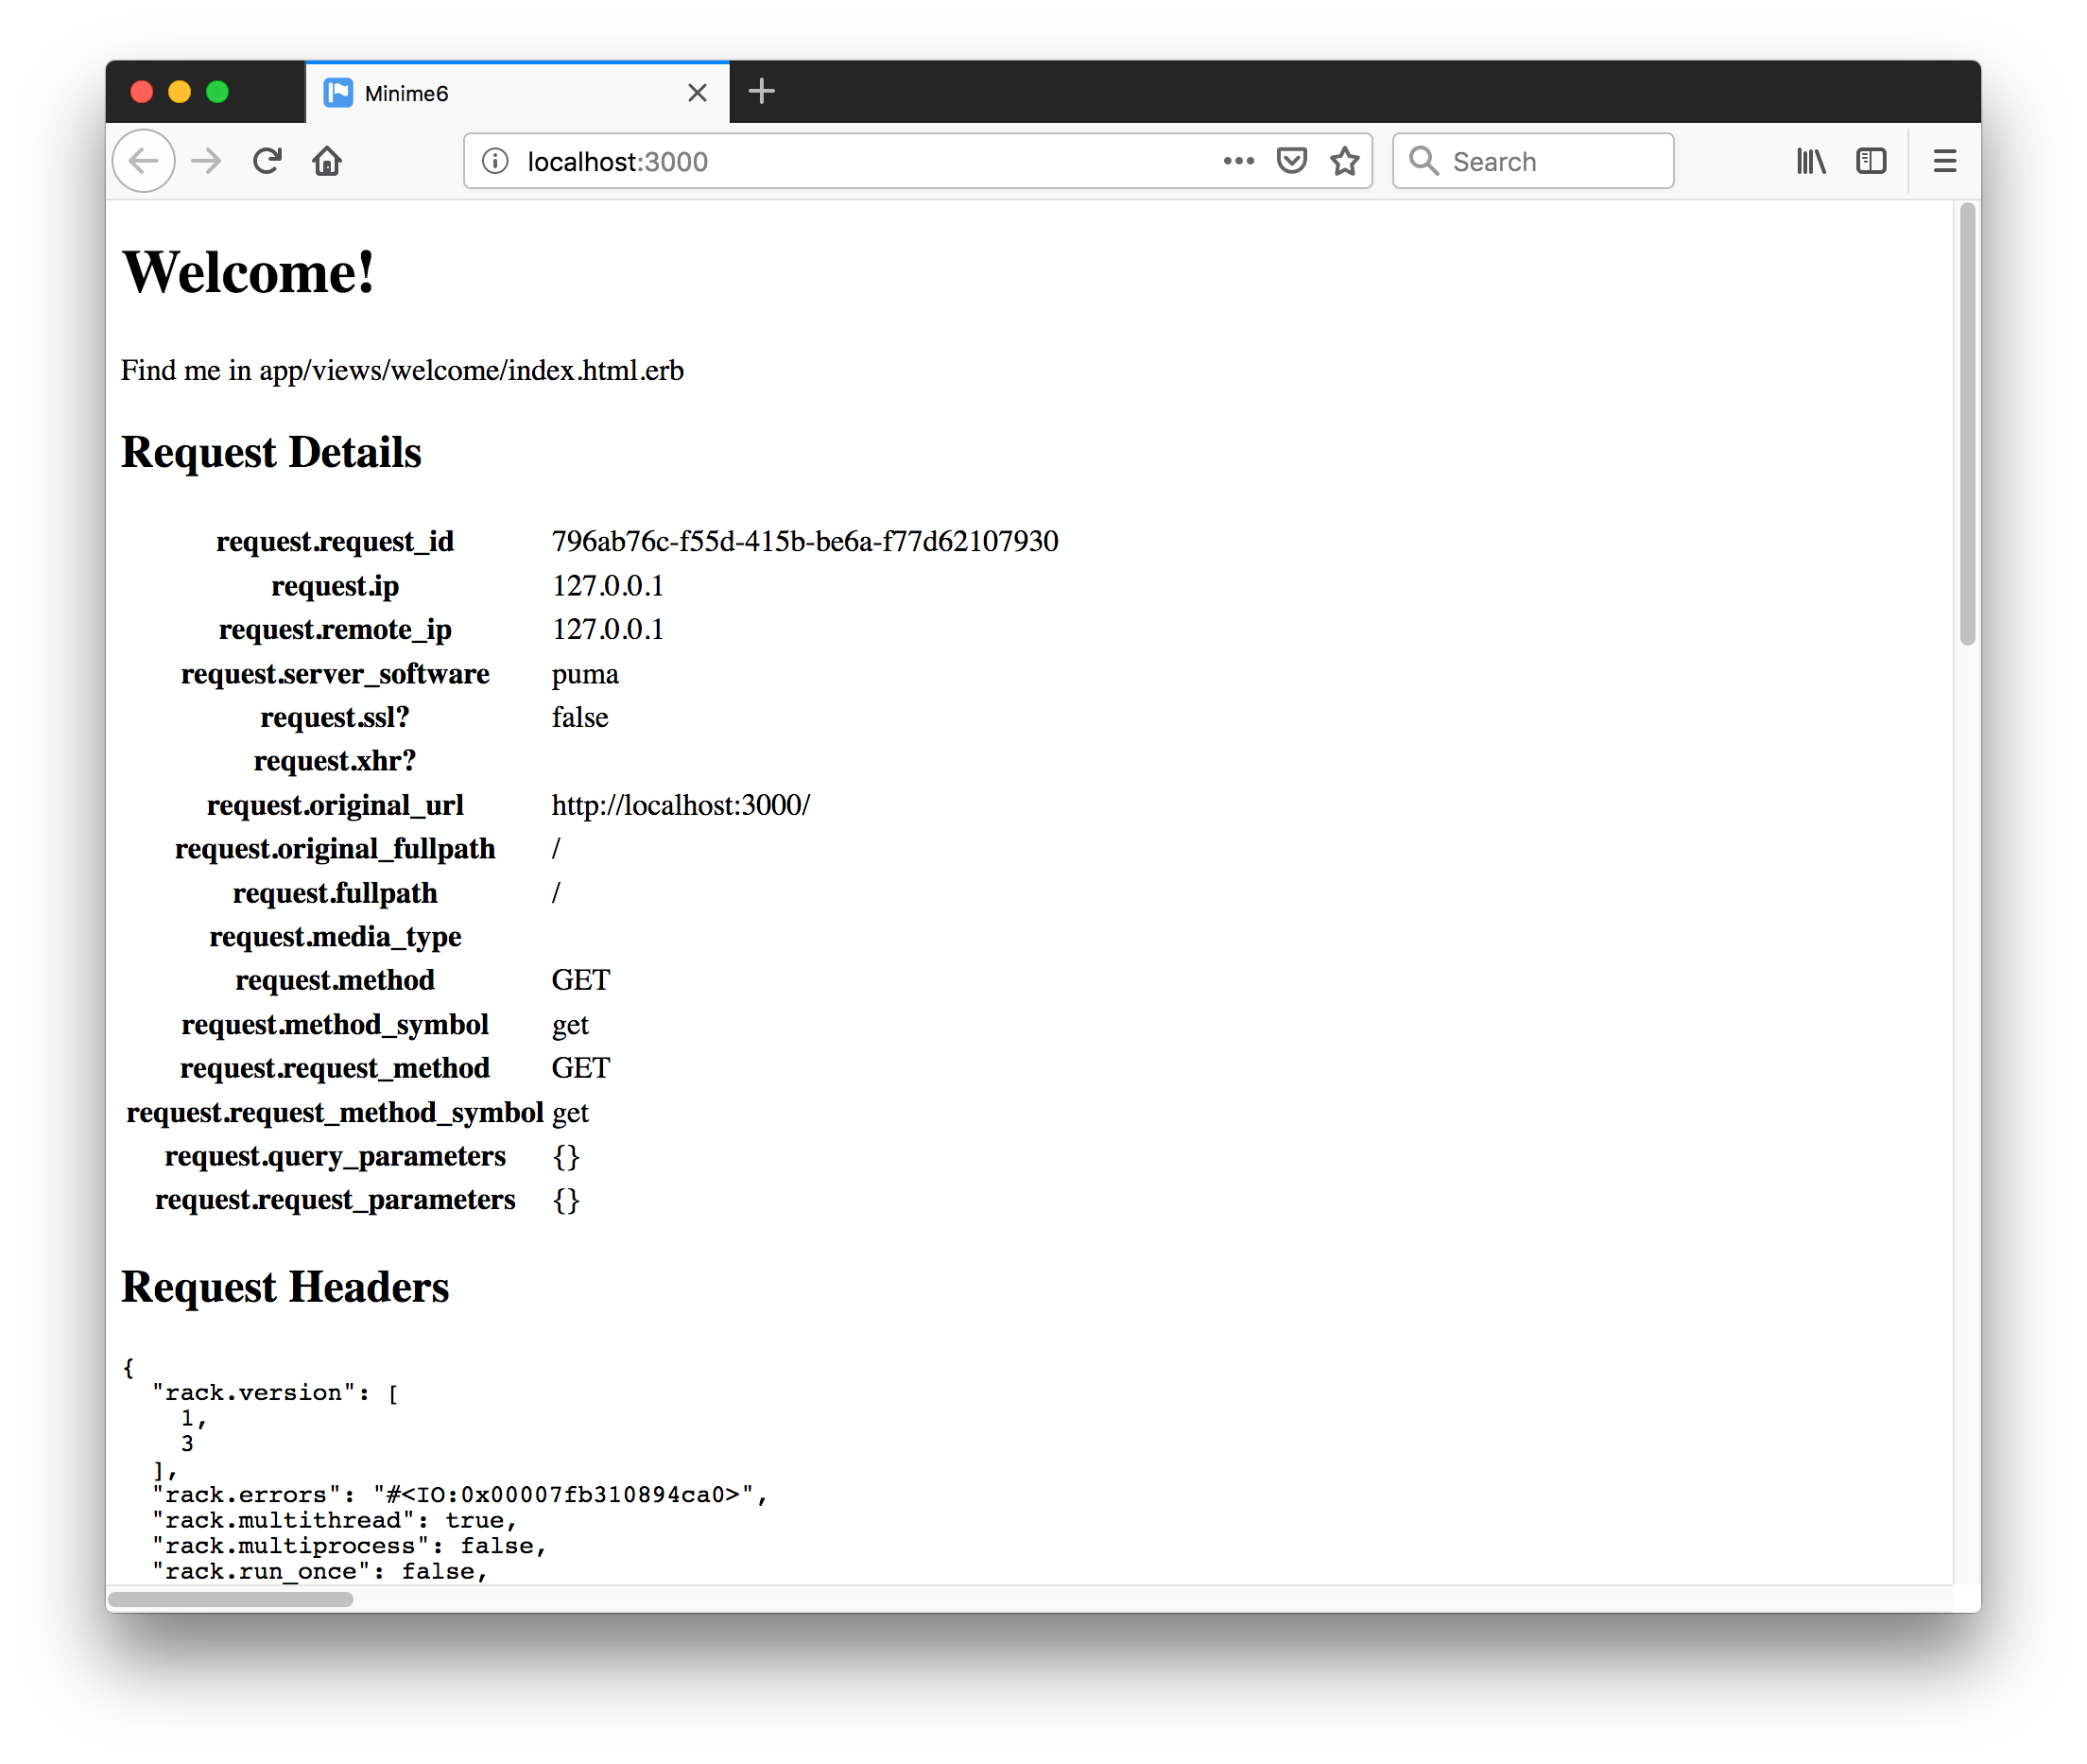
Task: Click the info icon in address bar
Action: 498,161
